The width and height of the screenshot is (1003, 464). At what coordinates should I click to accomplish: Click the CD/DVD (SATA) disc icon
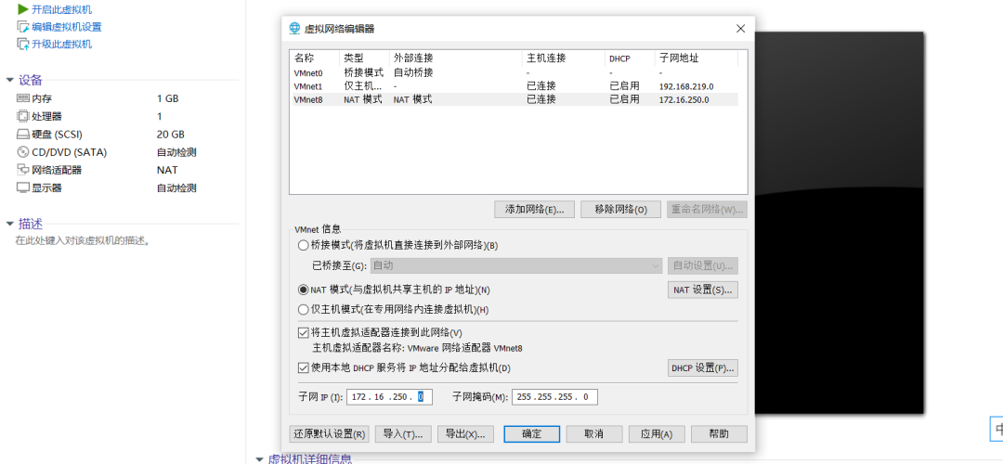pyautogui.click(x=23, y=152)
